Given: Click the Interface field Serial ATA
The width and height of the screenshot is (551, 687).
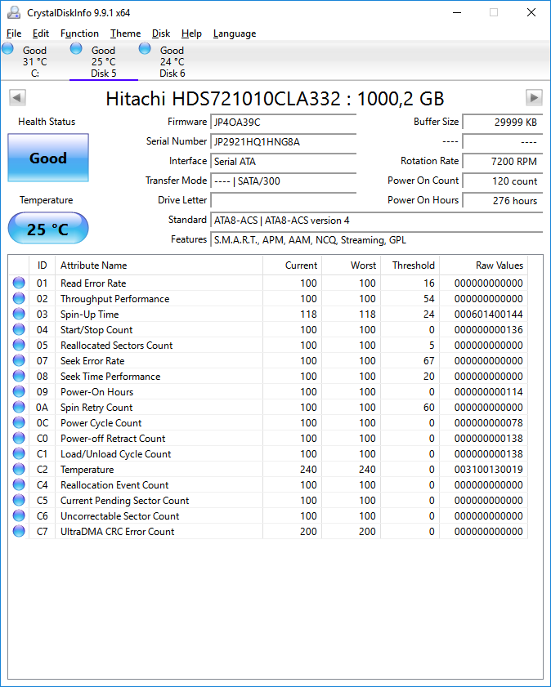Looking at the screenshot, I should (x=283, y=161).
